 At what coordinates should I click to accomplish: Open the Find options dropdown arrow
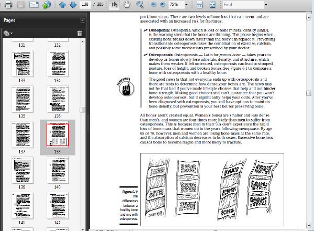click(x=266, y=5)
